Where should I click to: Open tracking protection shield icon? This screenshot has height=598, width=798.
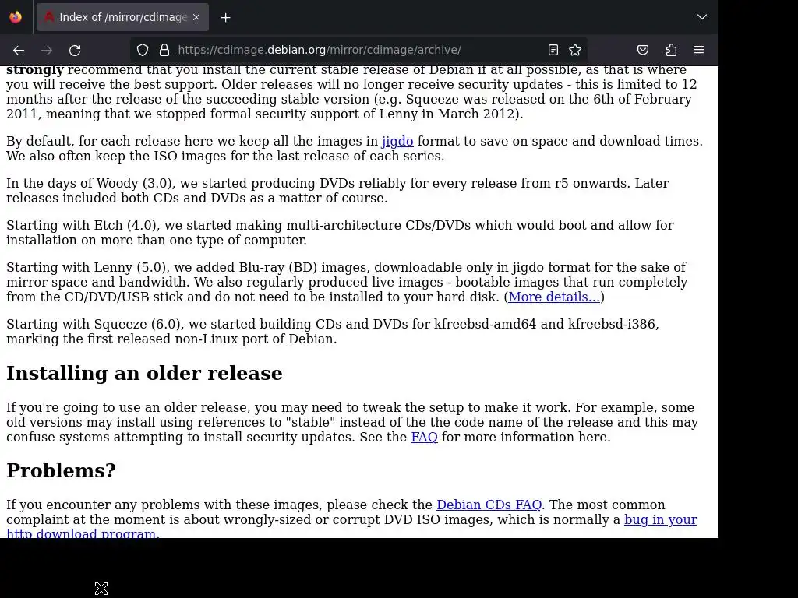tap(143, 50)
